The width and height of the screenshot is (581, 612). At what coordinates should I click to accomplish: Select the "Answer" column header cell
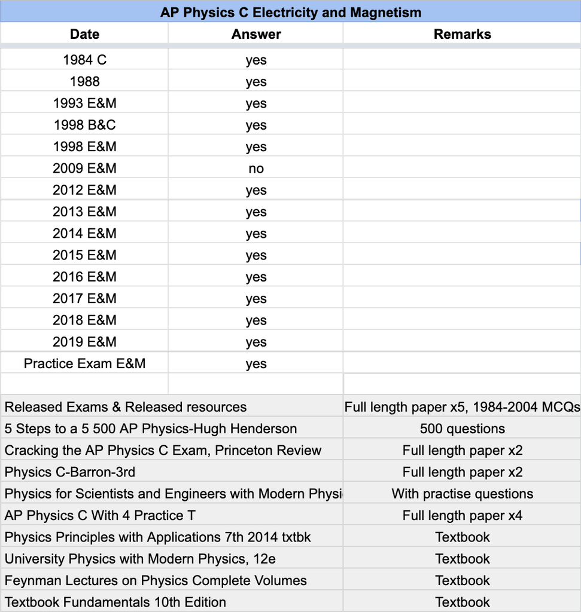click(255, 34)
